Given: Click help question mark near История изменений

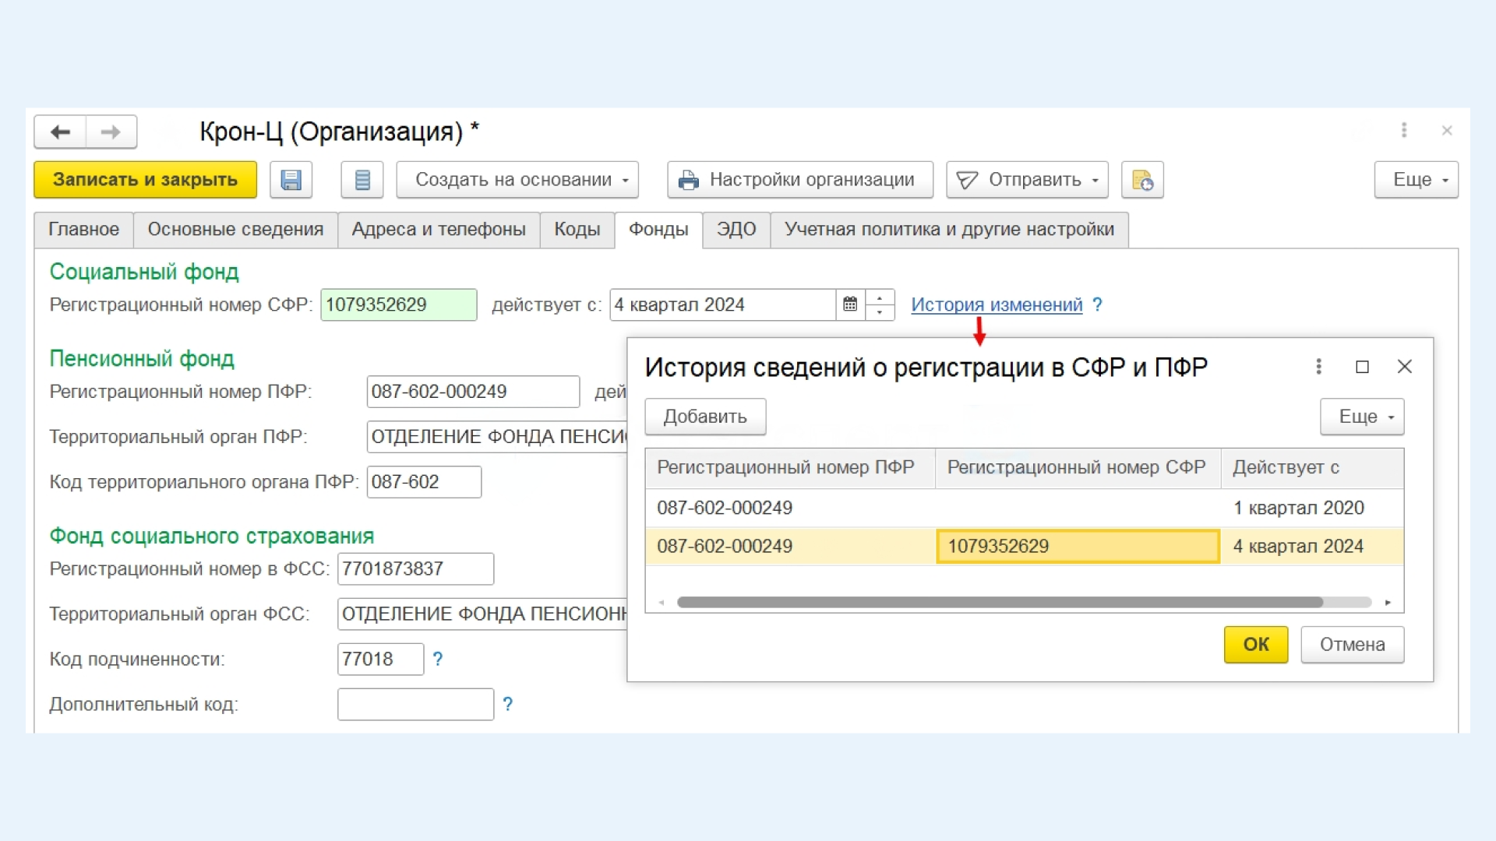Looking at the screenshot, I should coord(1097,304).
